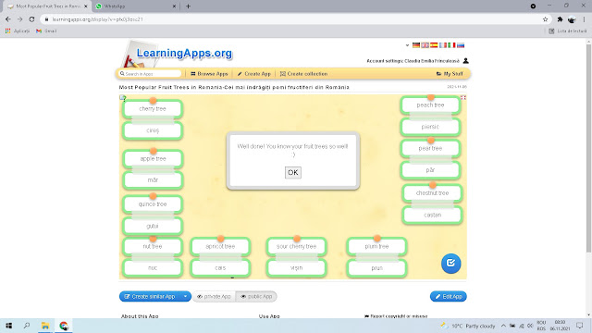Click Create similar App button
This screenshot has width=592, height=333.
pos(150,296)
